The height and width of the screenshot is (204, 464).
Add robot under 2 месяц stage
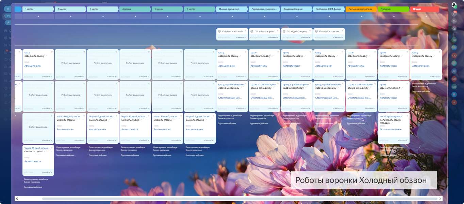70,16
